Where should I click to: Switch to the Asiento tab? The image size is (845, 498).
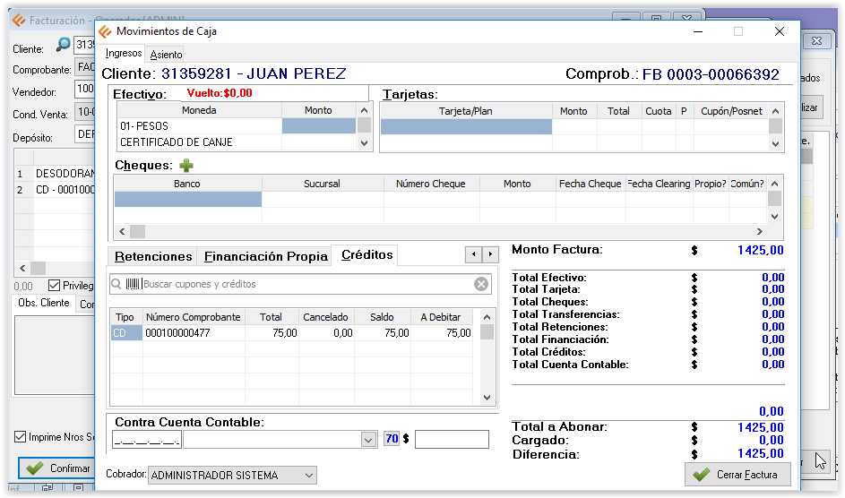[166, 55]
